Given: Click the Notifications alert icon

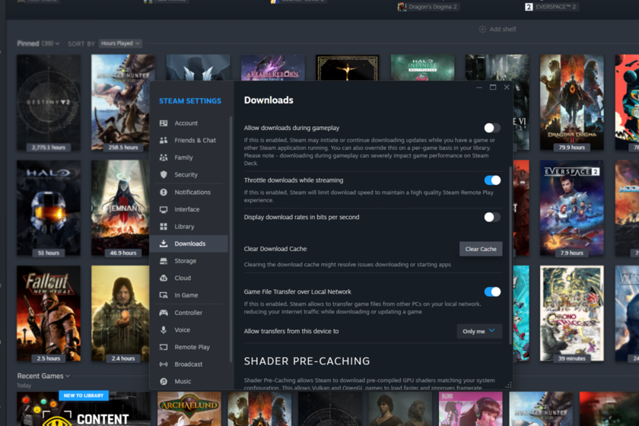Looking at the screenshot, I should (164, 192).
